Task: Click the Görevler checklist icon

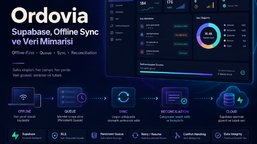Action: (x=112, y=5)
